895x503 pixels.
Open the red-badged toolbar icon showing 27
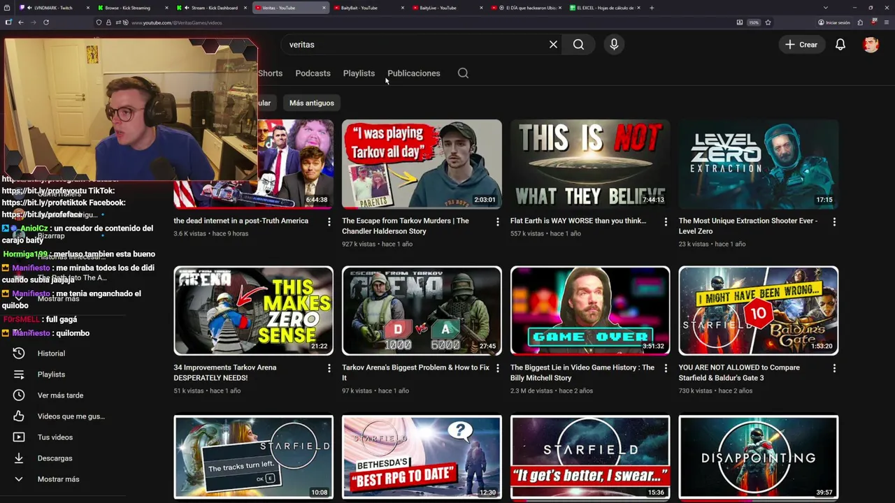pos(873,22)
